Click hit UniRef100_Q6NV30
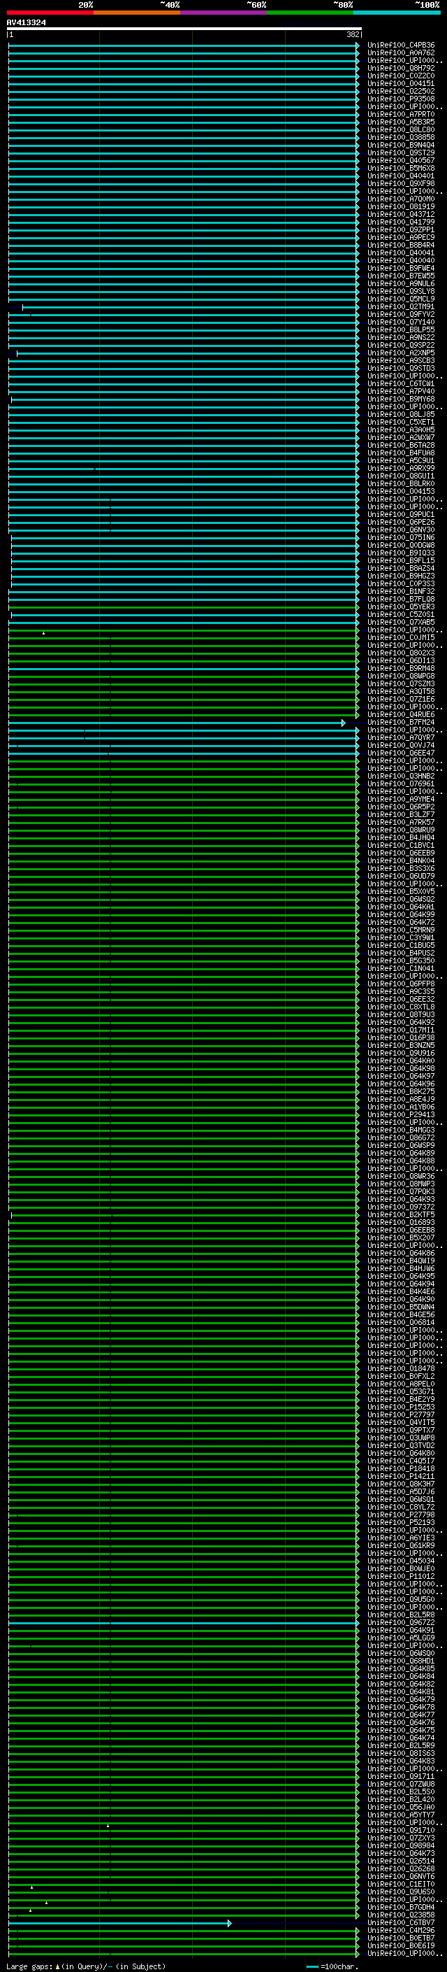The image size is (447, 1972). point(400,530)
